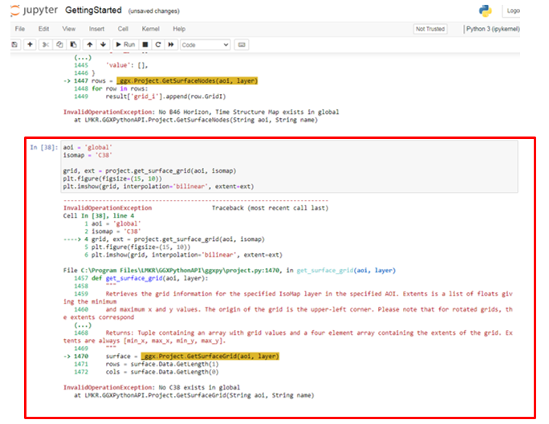The height and width of the screenshot is (424, 549).
Task: Click inside the In [38] code cell
Action: point(290,167)
